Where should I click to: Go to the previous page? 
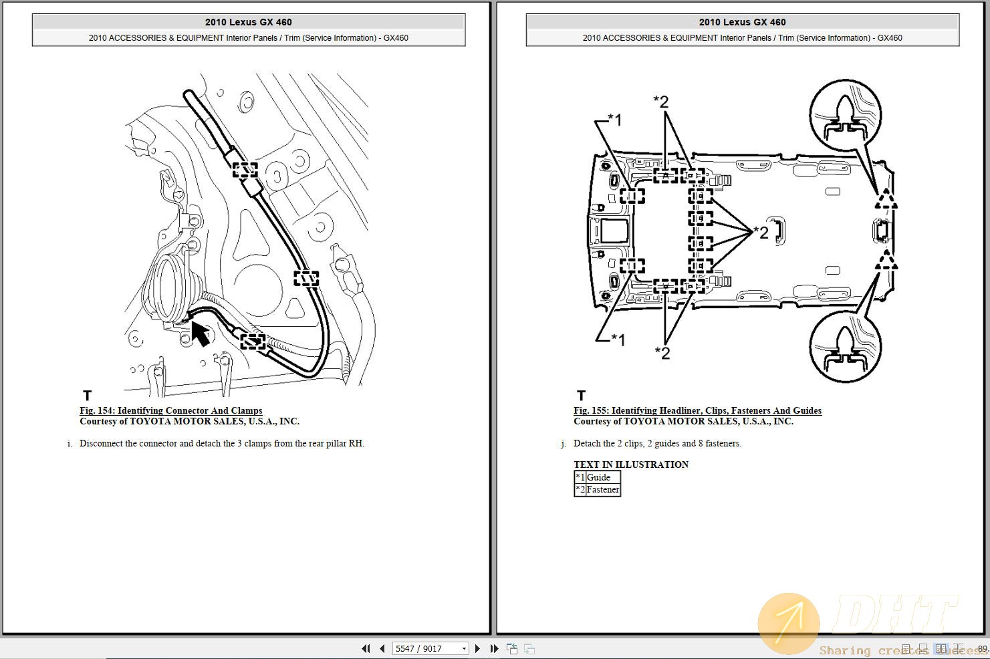tap(382, 648)
